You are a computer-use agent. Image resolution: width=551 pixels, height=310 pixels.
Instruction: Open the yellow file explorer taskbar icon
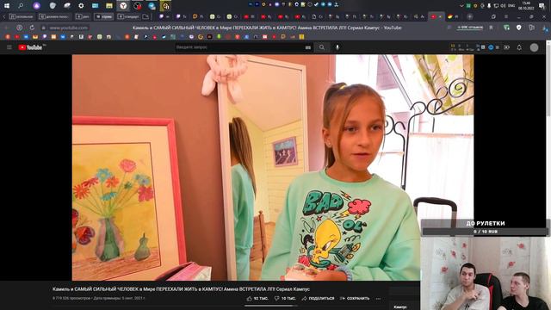point(109,6)
